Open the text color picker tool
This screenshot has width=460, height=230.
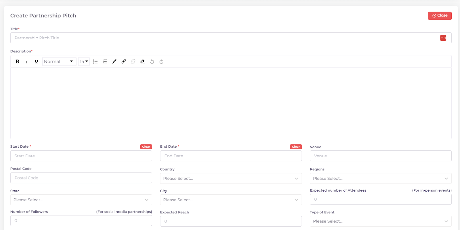pos(114,61)
